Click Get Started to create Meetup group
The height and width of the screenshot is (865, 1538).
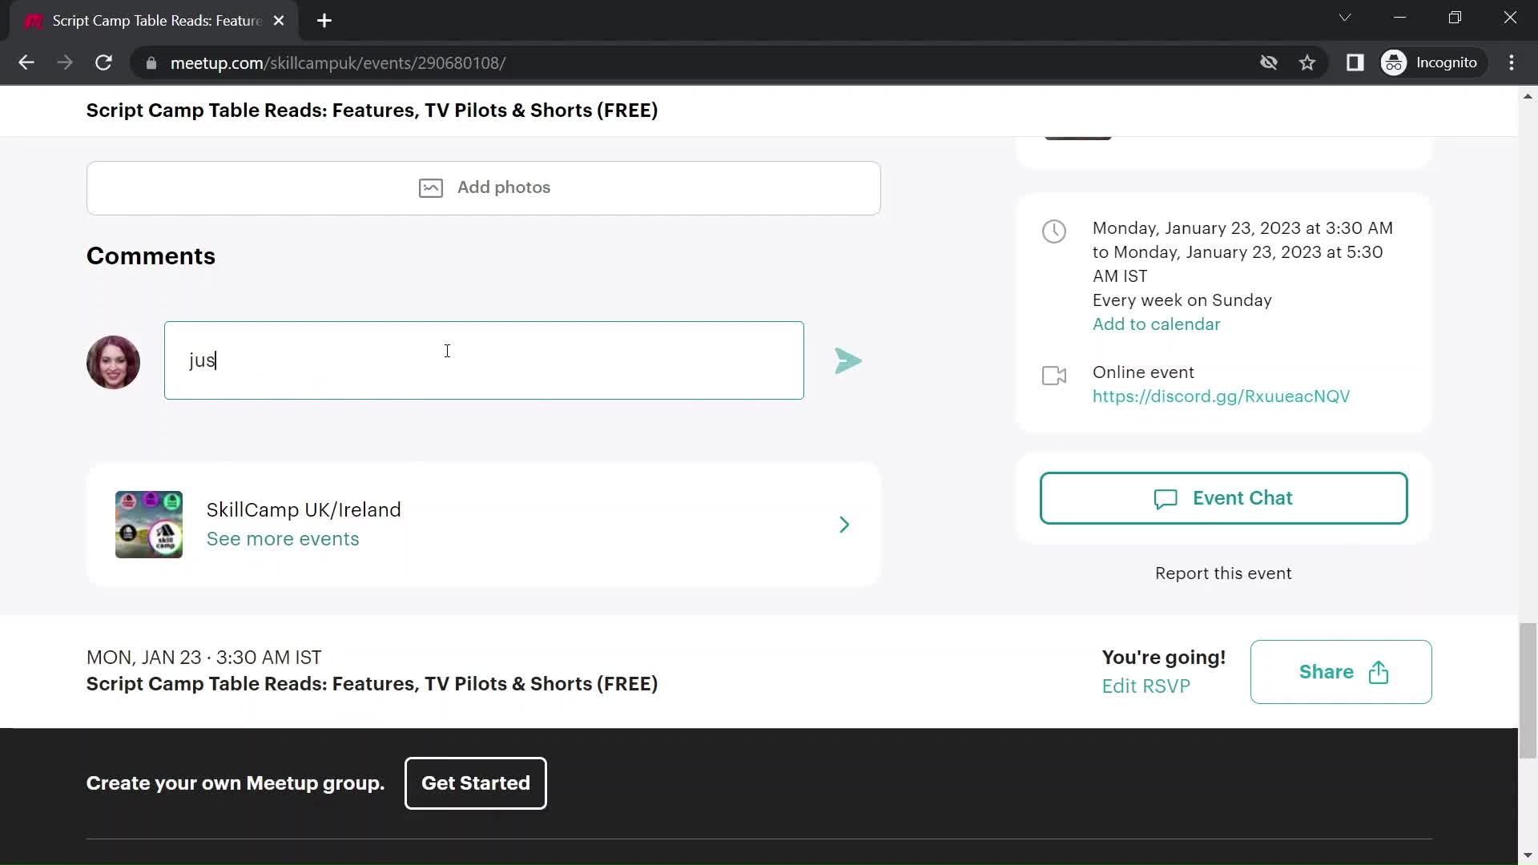475,783
